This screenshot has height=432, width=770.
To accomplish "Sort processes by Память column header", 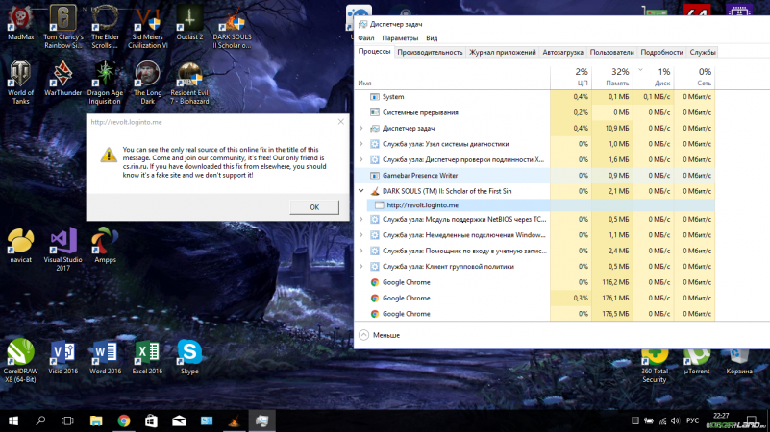I will tap(612, 77).
